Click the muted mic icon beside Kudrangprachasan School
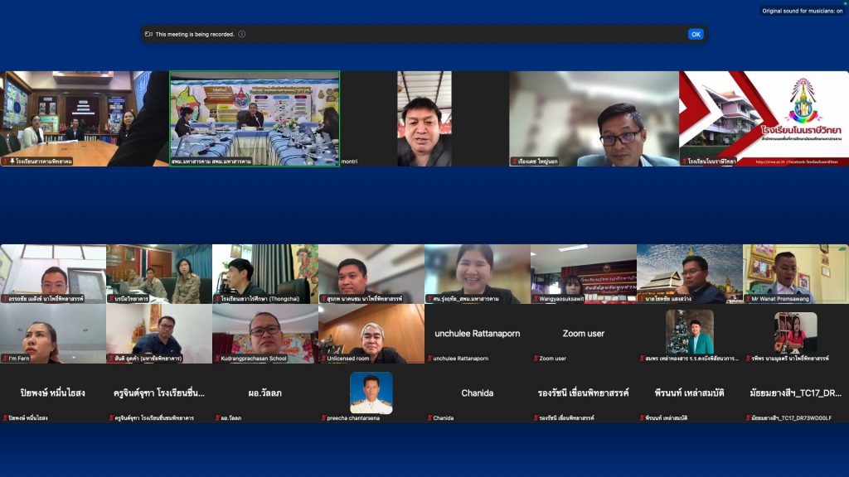 coord(217,359)
